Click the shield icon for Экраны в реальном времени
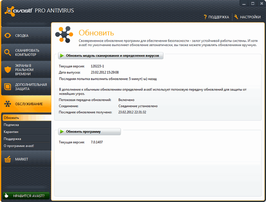 coord(8,70)
